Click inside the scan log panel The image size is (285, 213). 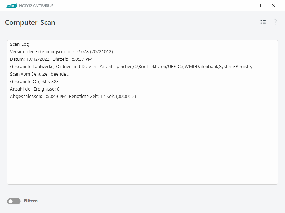(x=142, y=142)
